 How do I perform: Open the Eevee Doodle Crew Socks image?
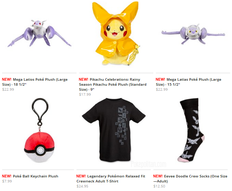pos(191,130)
